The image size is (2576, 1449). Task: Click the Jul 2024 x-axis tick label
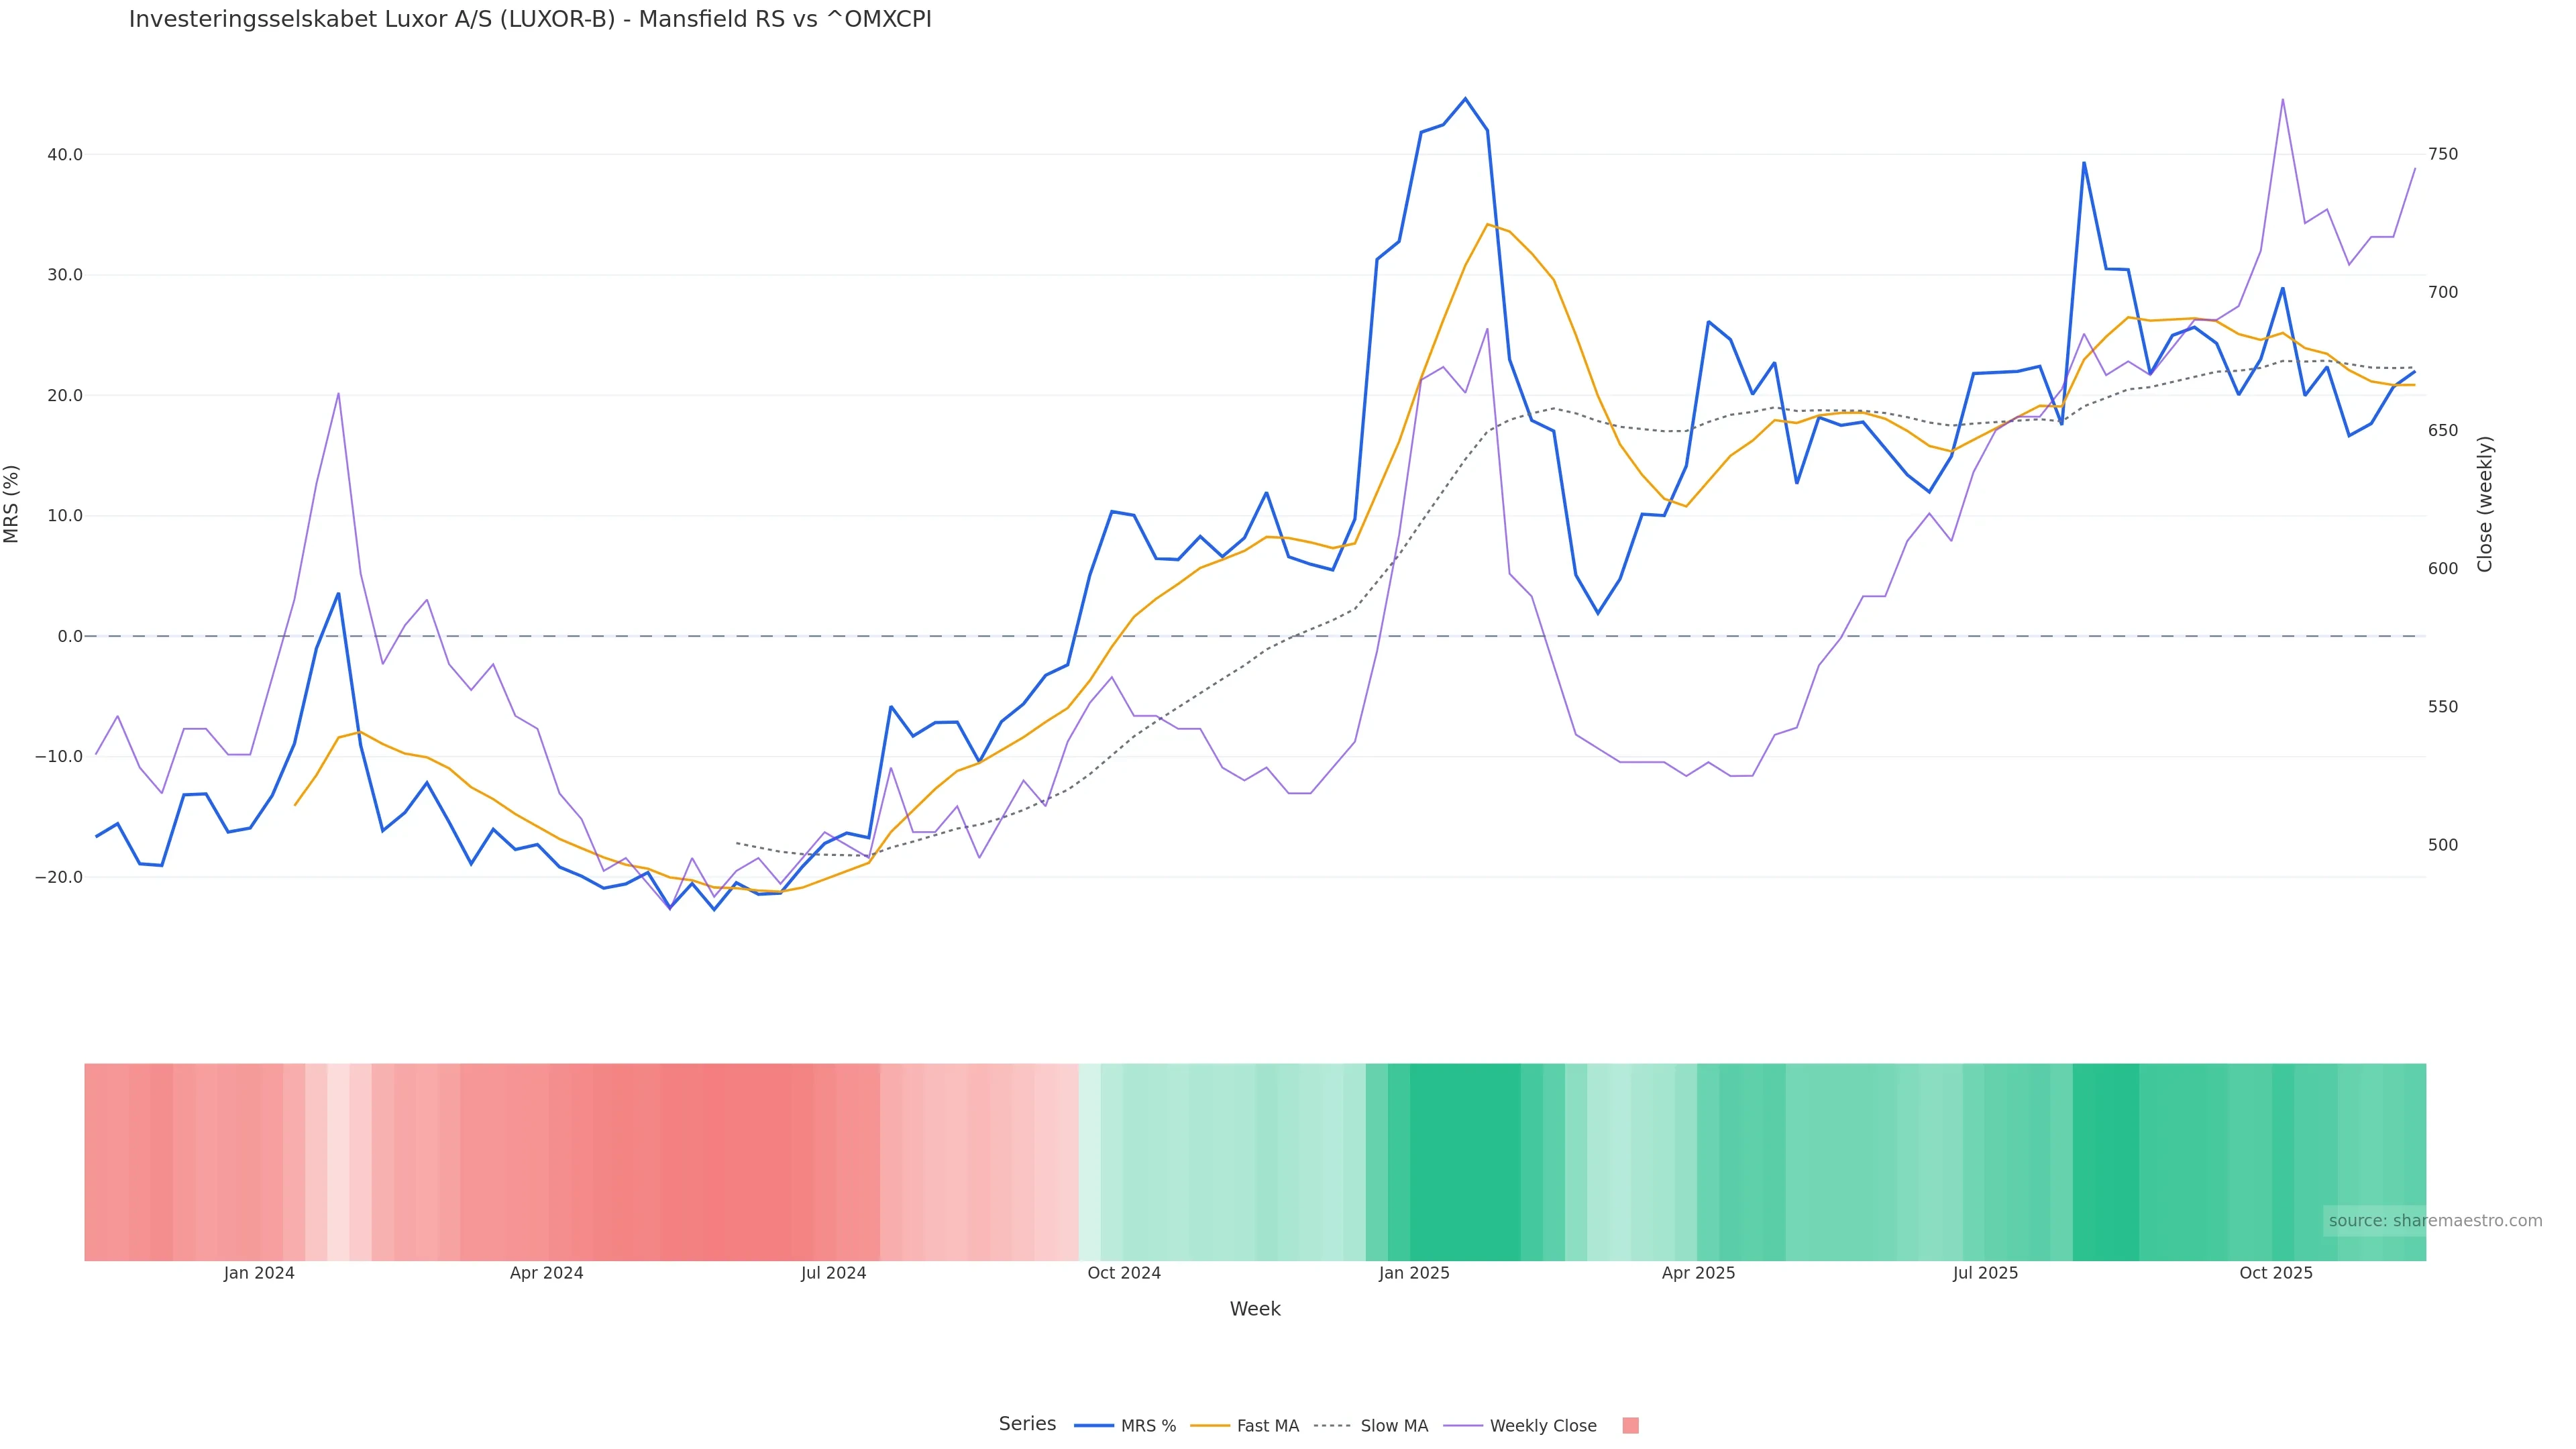click(x=833, y=1273)
